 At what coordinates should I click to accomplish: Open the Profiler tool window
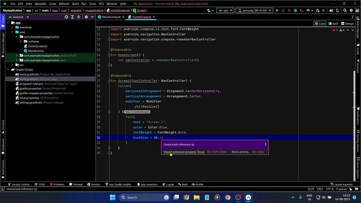coord(198,184)
